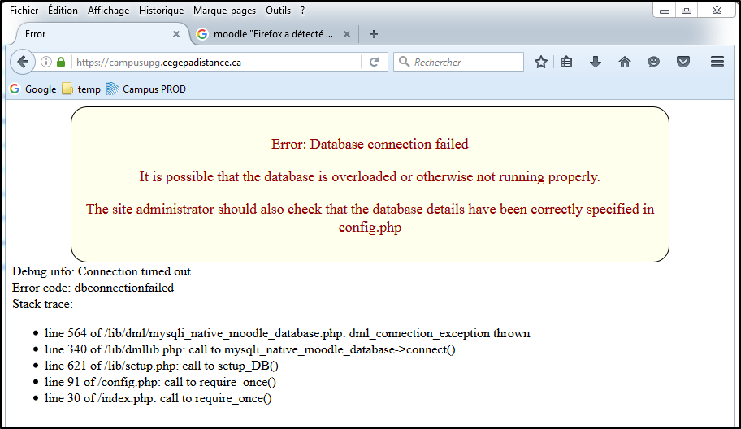This screenshot has height=429, width=741.
Task: Open the Historique menu
Action: (161, 11)
